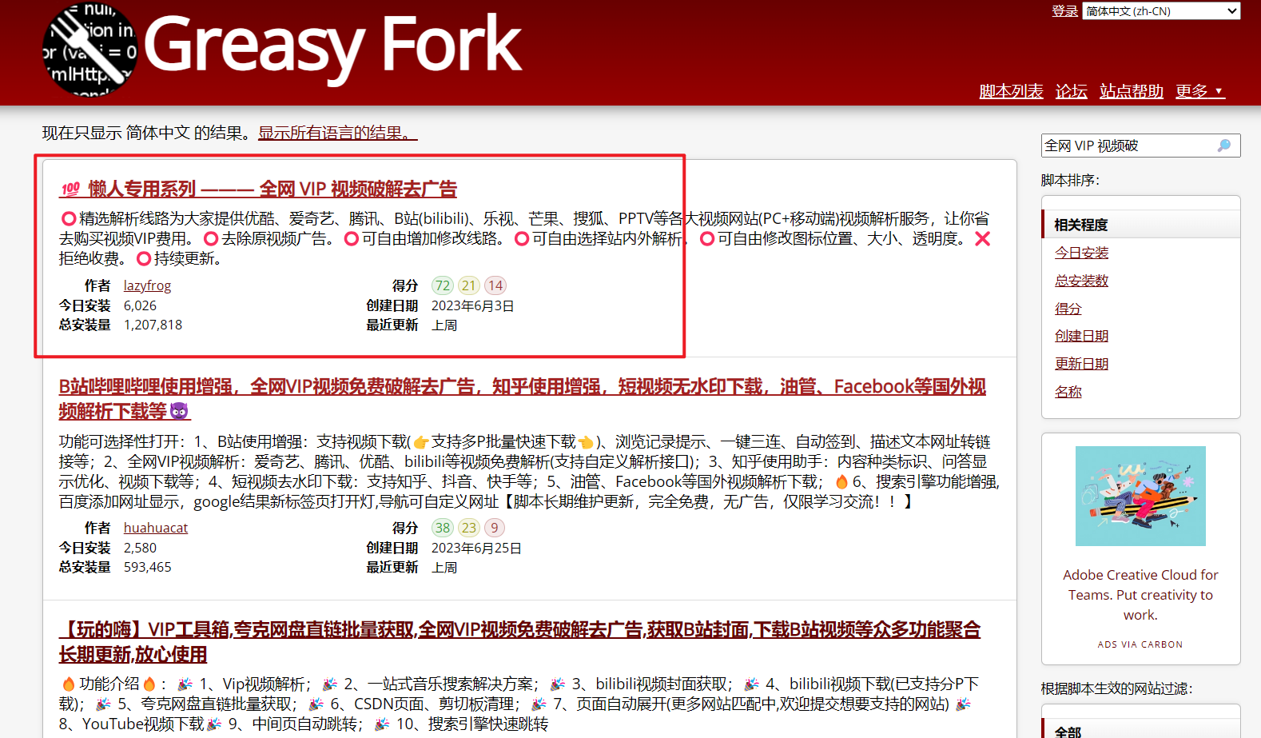Click the Adobe Creative Cloud ad image
Viewport: 1261px width, 738px height.
pos(1140,496)
